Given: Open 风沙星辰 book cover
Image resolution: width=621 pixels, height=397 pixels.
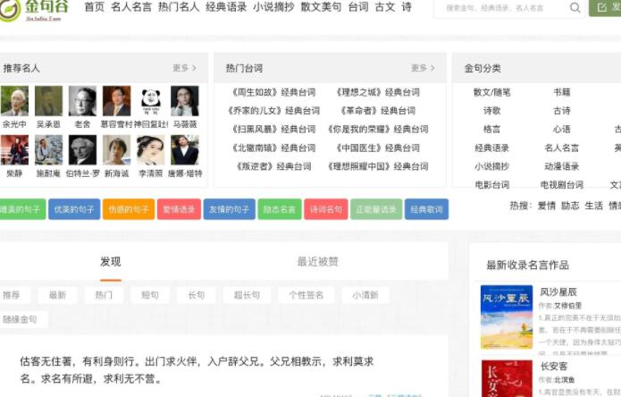Looking at the screenshot, I should (507, 317).
